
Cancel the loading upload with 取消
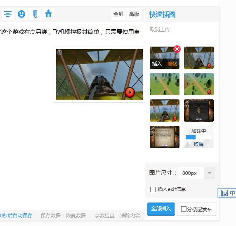click(199, 144)
